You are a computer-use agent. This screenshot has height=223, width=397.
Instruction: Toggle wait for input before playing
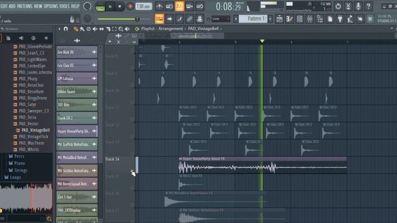pos(169,6)
